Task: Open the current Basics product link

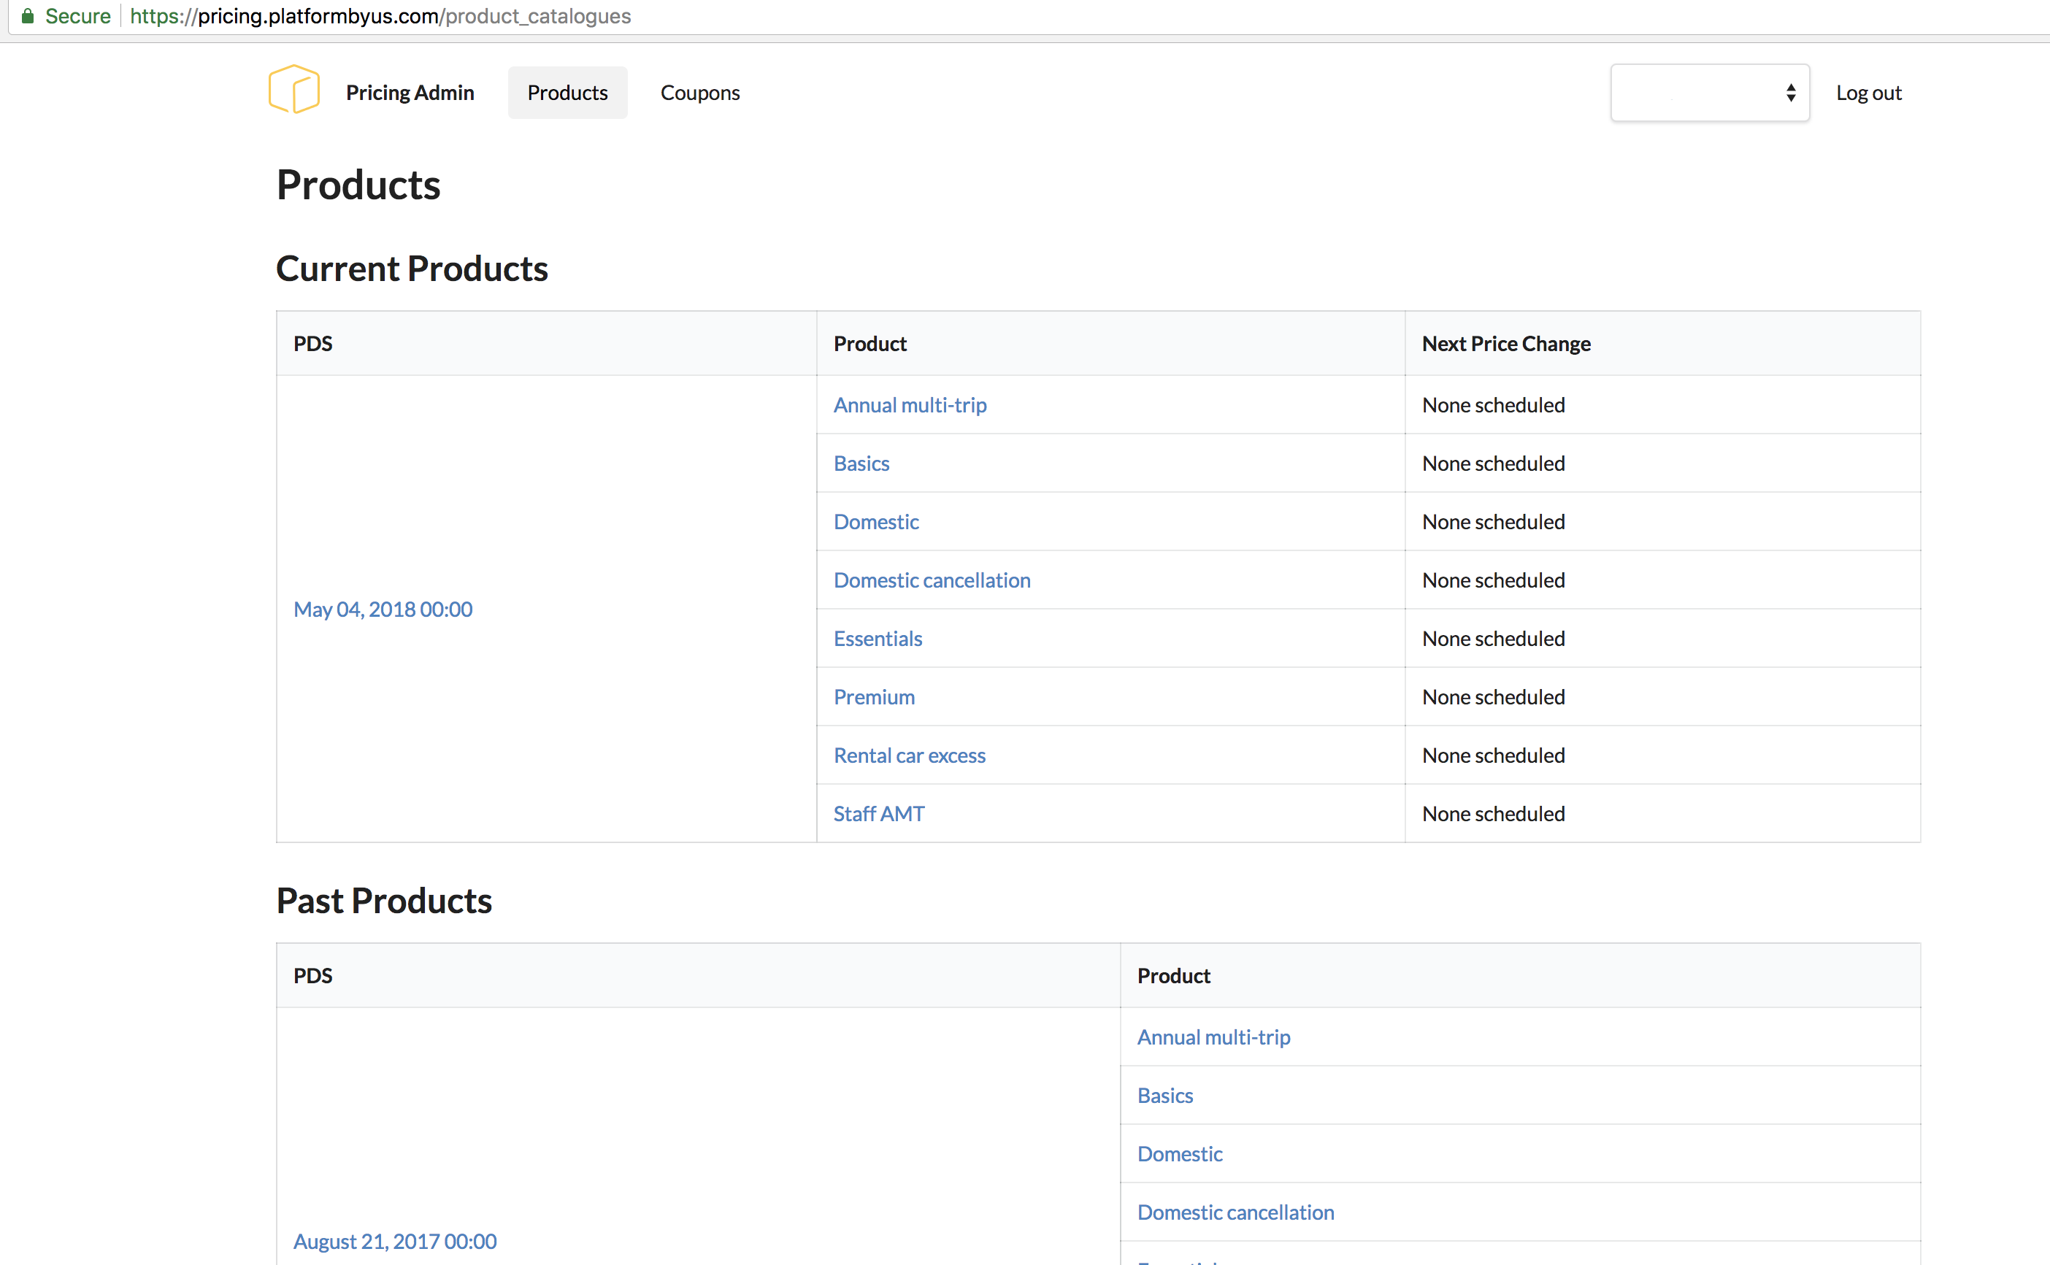Action: coord(861,464)
